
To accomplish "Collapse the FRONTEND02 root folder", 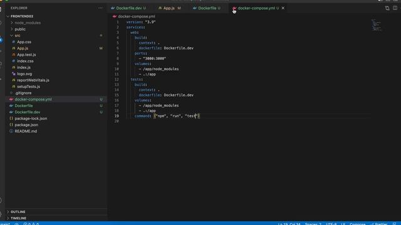I will [x=22, y=16].
